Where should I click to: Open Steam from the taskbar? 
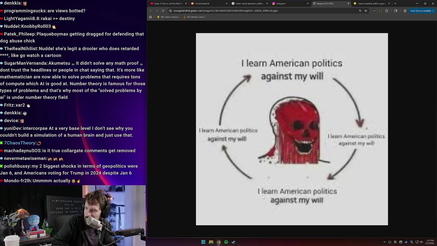(234, 242)
